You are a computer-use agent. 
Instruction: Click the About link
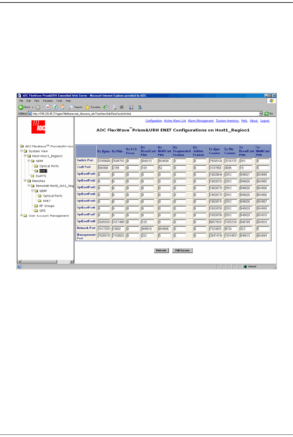254,121
